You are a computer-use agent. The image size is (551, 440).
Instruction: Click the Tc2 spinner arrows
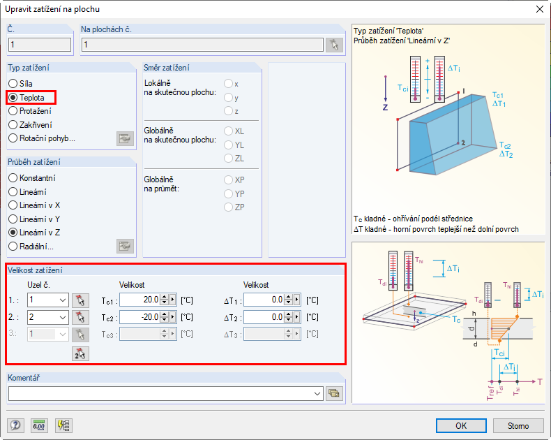164,317
